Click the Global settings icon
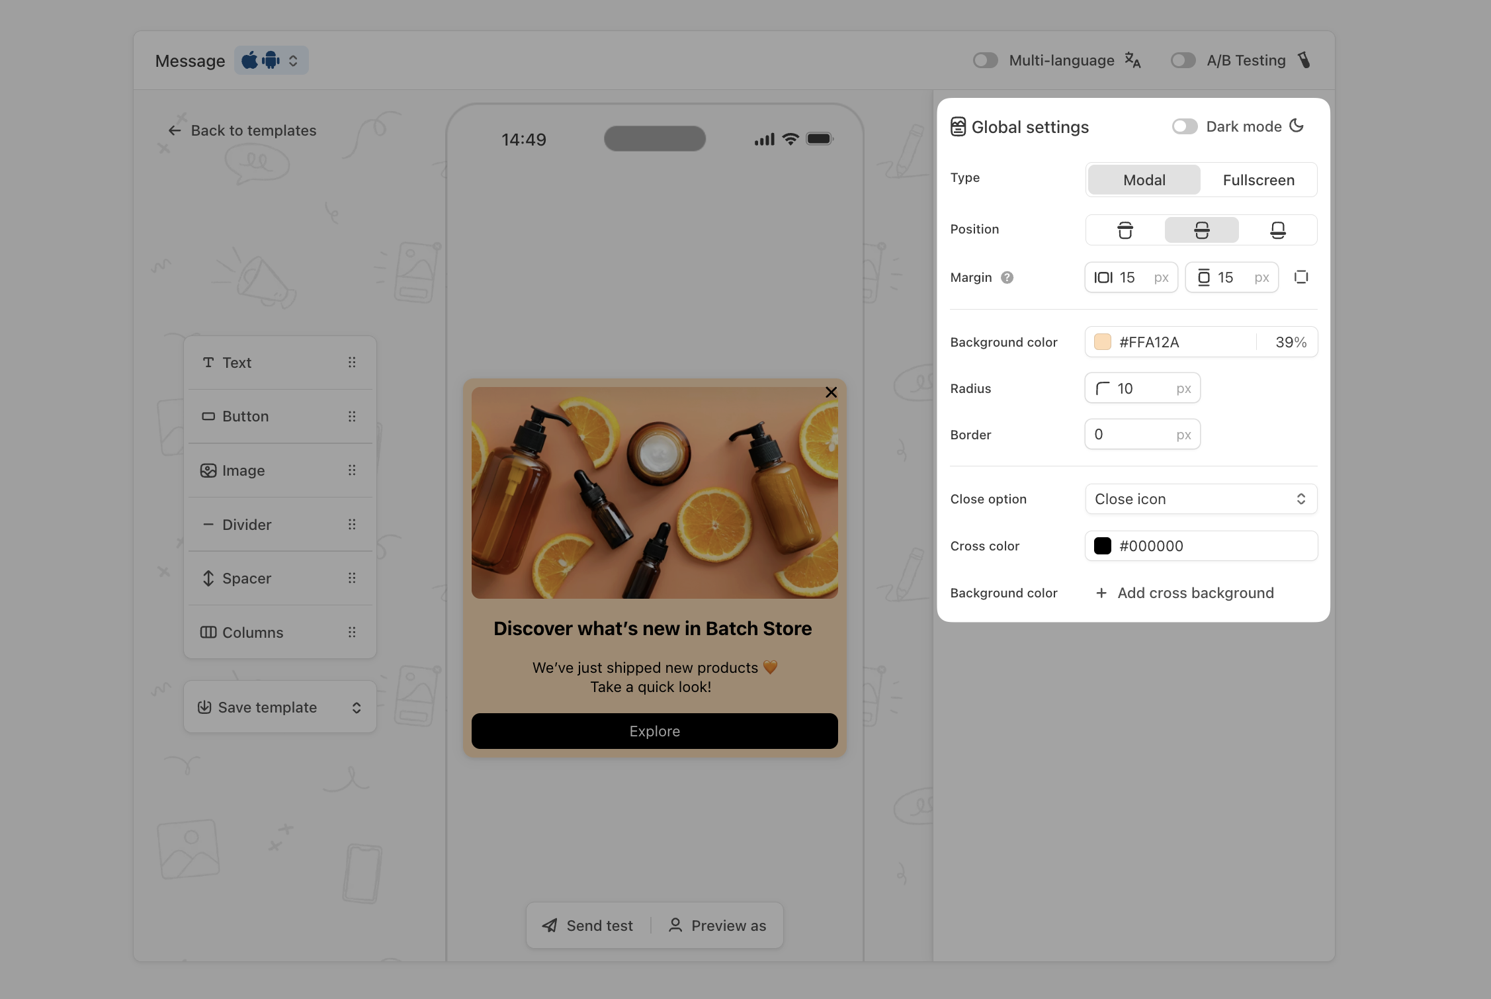This screenshot has width=1491, height=999. pyautogui.click(x=958, y=126)
